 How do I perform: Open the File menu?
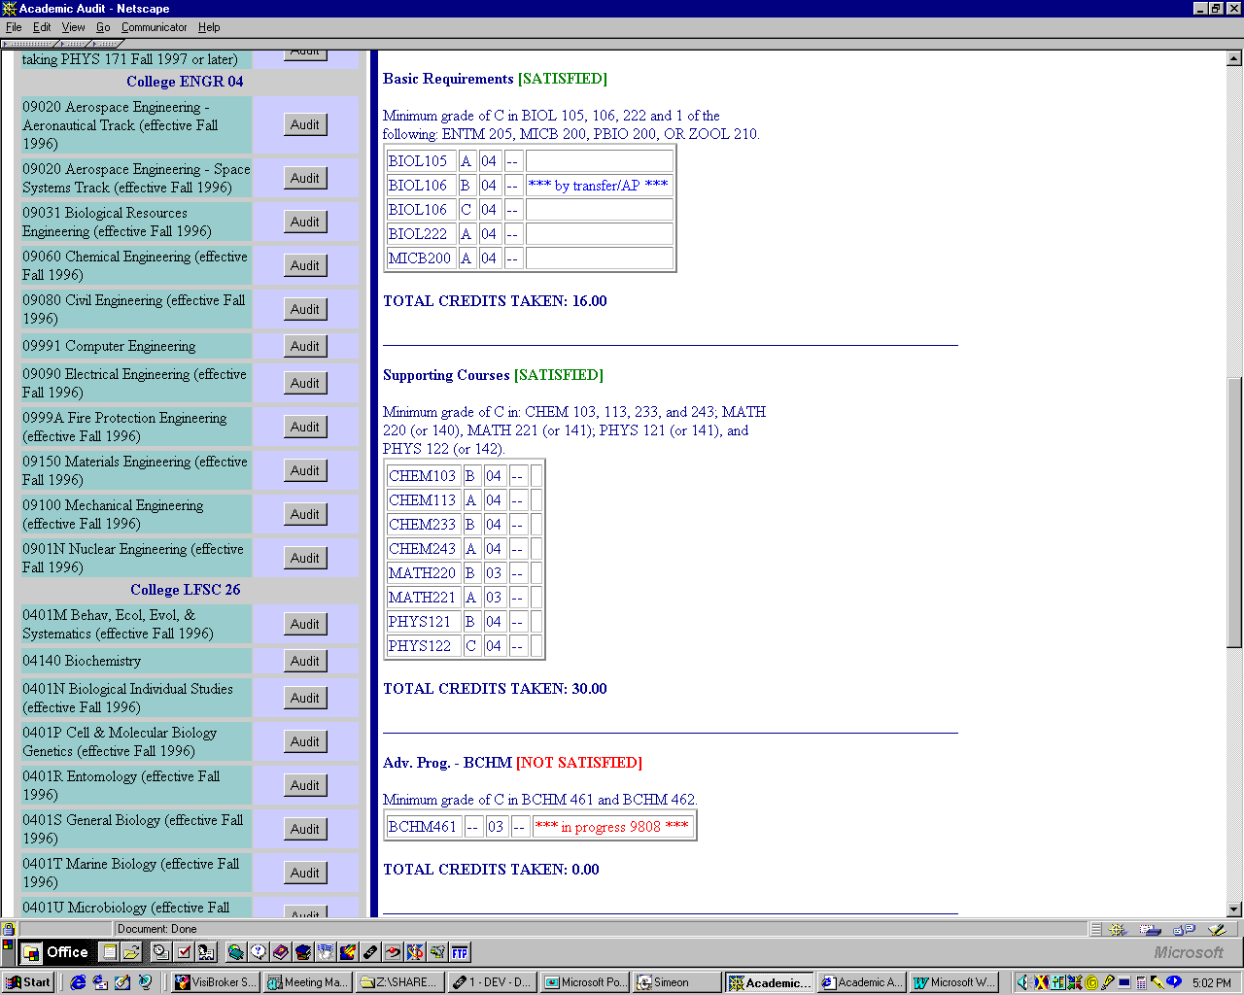pos(14,27)
